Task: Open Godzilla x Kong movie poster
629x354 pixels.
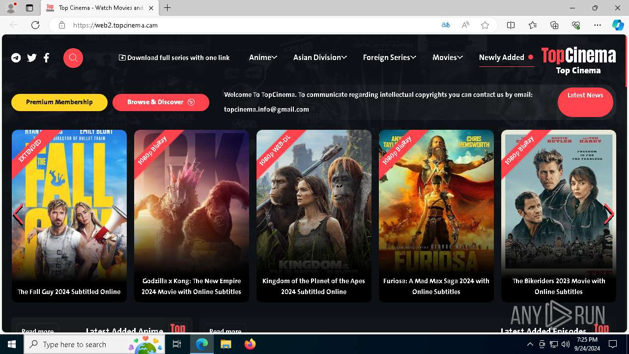Action: [192, 216]
